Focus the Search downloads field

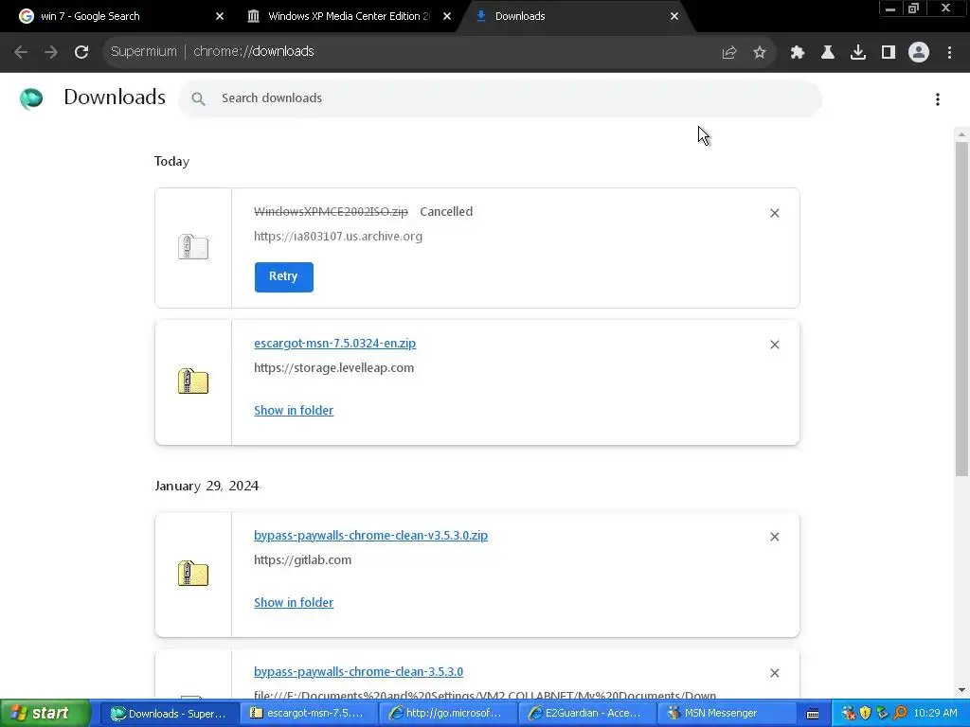[x=500, y=98]
